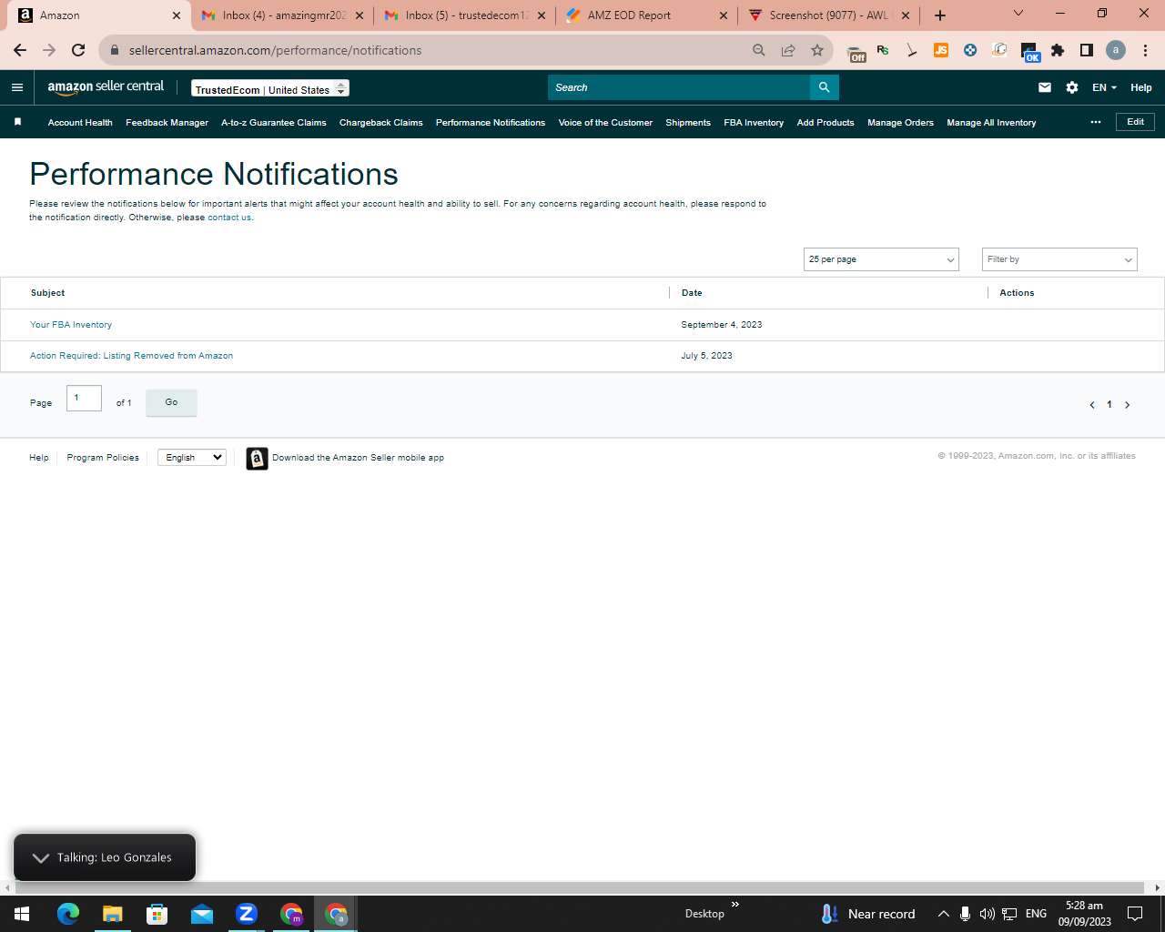
Task: Click the orange JS extension icon
Action: [x=941, y=50]
